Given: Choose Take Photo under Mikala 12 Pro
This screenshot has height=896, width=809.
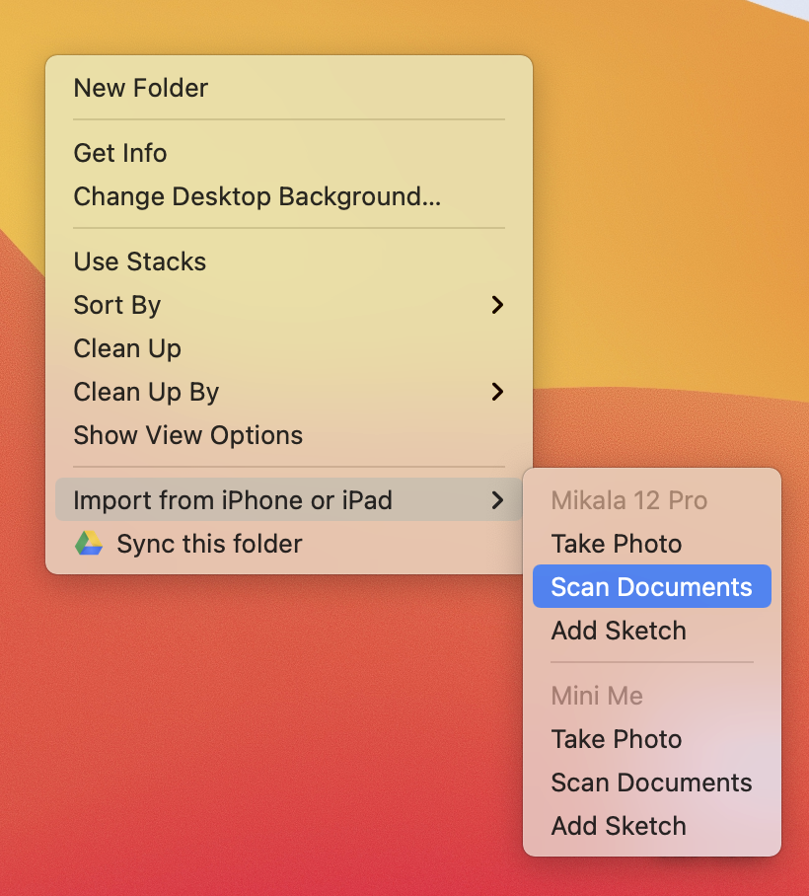Looking at the screenshot, I should click(x=617, y=544).
